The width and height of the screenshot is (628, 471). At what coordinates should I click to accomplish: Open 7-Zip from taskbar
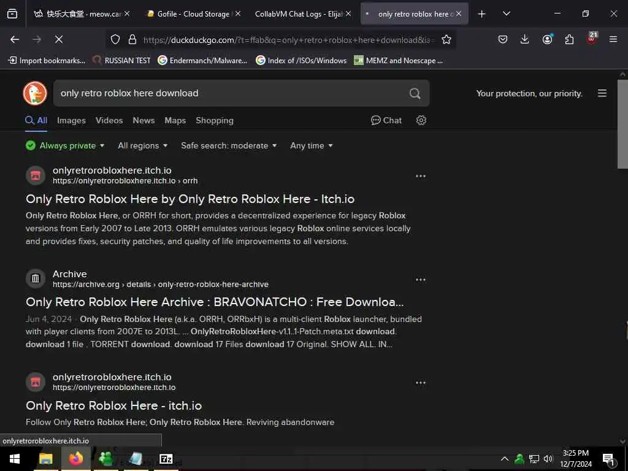(166, 459)
